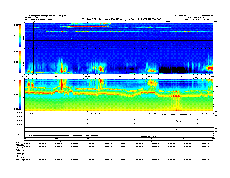Click the 04:00 label under the line-plot panels
Viewport: 230px width, 178px height.
pyautogui.click(x=56, y=138)
